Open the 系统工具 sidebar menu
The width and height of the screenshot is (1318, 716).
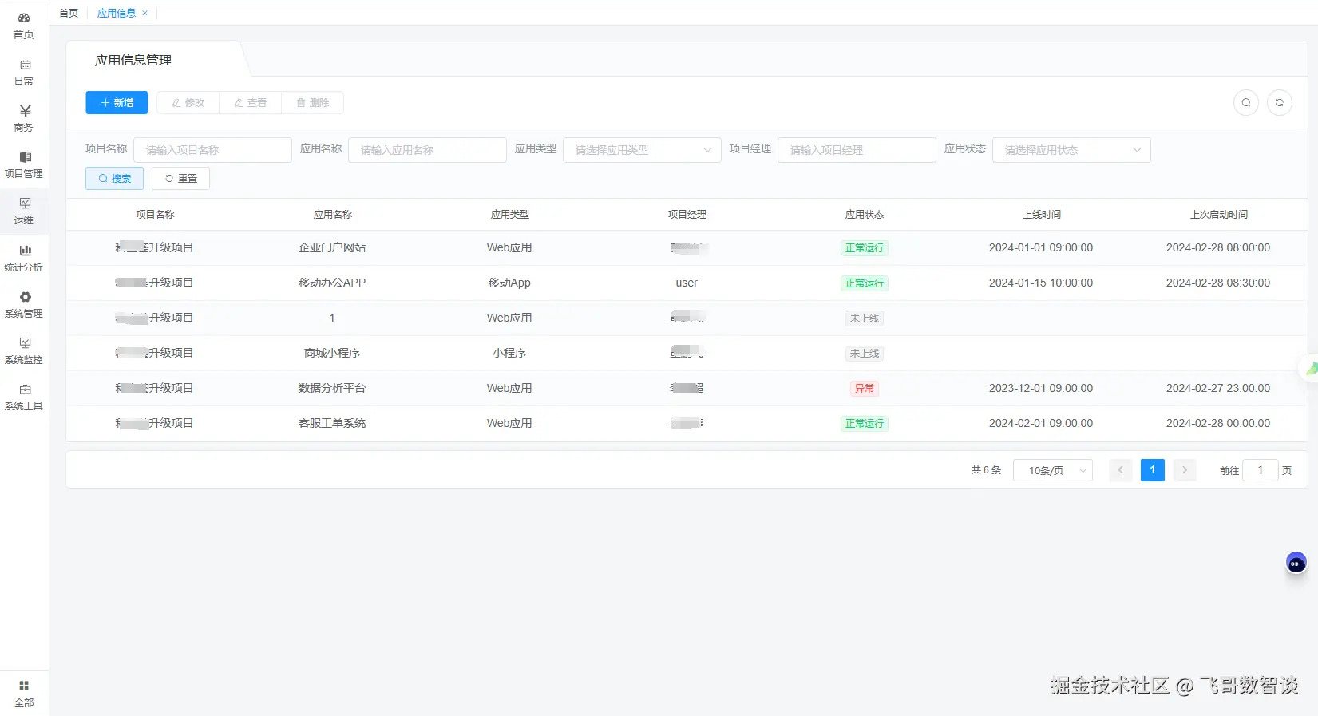(x=24, y=397)
